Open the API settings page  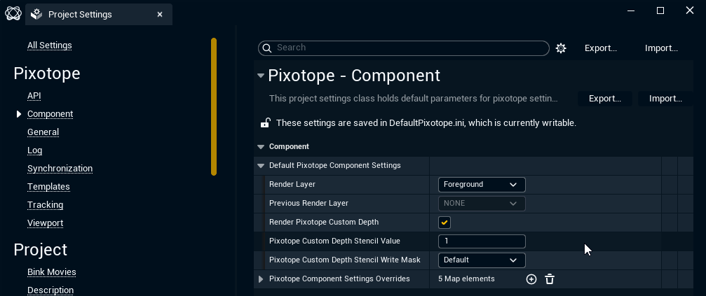pyautogui.click(x=34, y=96)
